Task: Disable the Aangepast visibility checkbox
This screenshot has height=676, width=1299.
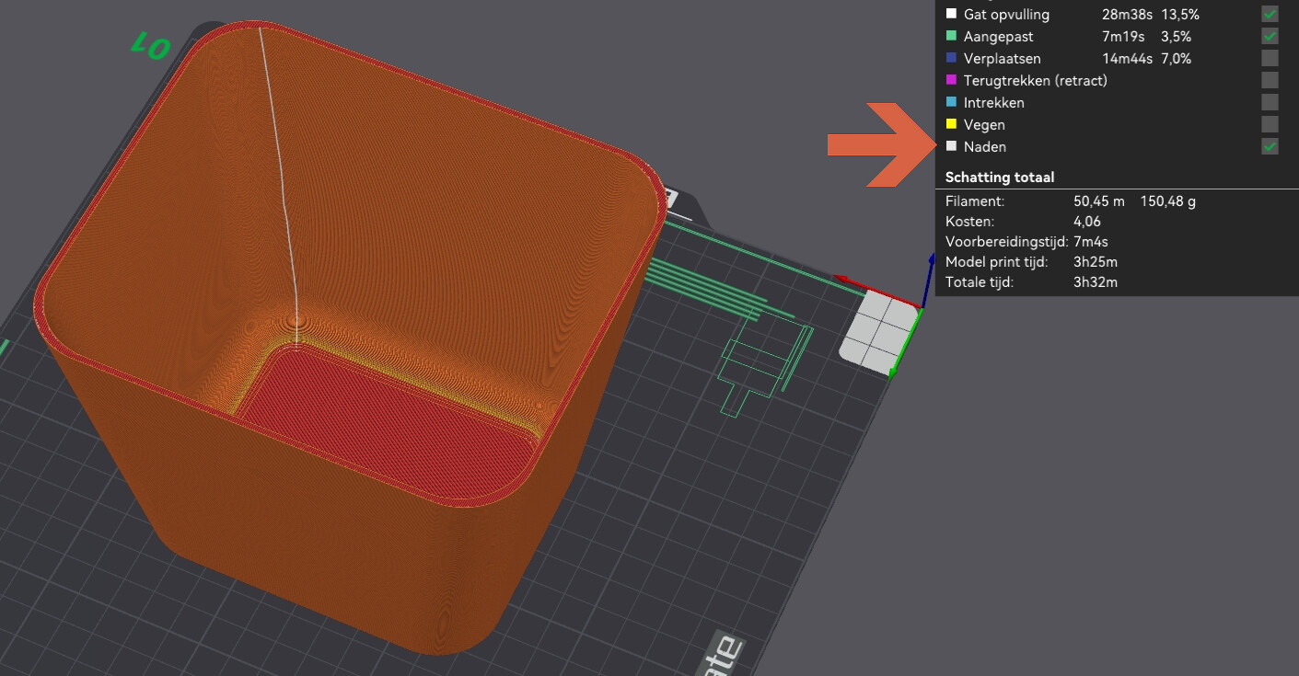Action: coord(1270,37)
